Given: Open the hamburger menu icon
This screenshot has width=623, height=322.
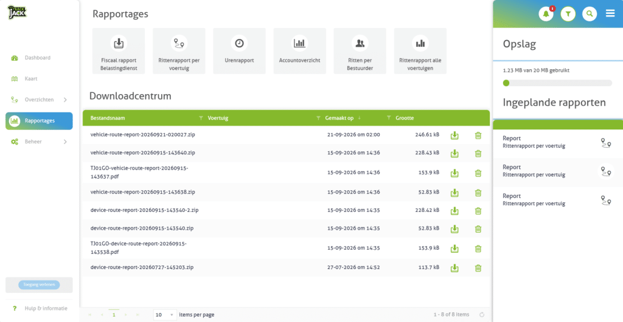Looking at the screenshot, I should [x=610, y=14].
